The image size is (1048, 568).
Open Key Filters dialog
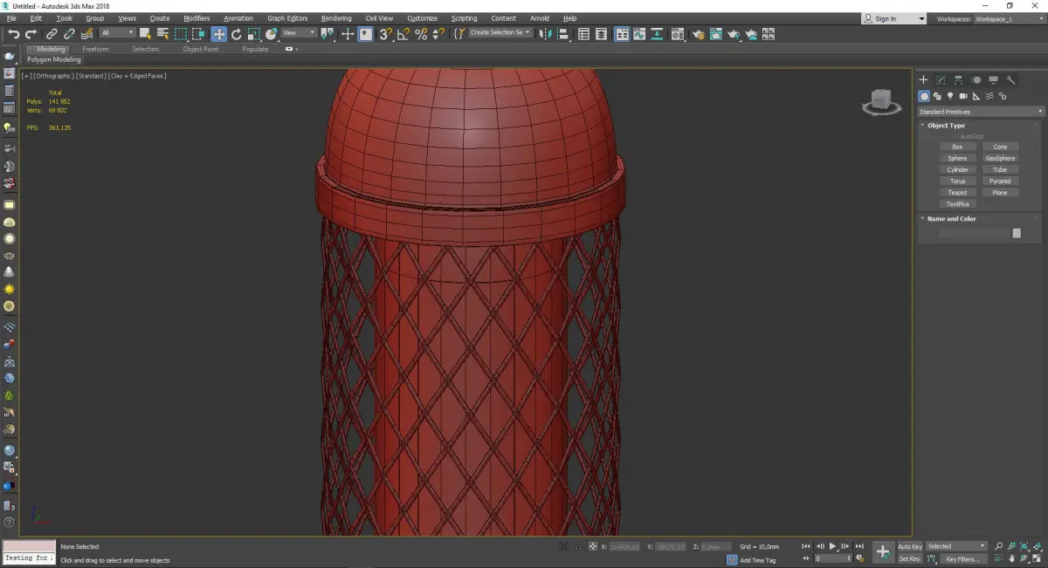pyautogui.click(x=962, y=558)
